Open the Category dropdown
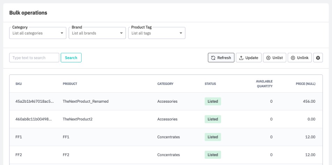The image size is (332, 165). [38, 33]
